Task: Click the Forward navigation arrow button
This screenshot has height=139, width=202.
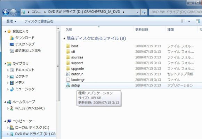Action: point(13,13)
